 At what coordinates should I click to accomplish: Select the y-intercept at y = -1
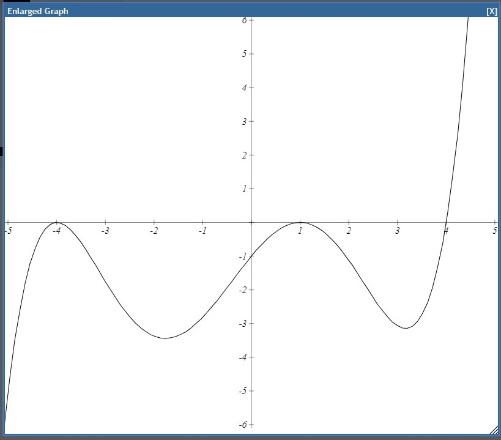(x=251, y=256)
